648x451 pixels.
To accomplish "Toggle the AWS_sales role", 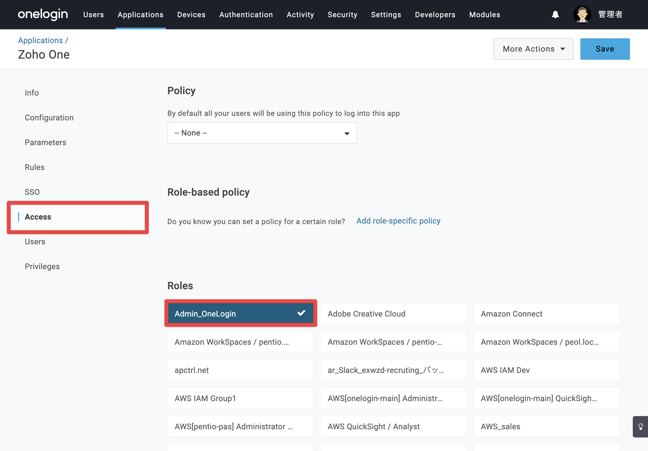I will pos(546,426).
